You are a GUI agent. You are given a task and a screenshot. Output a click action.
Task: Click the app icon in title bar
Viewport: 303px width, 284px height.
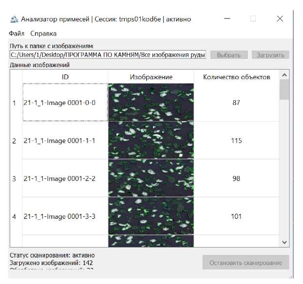coord(14,19)
